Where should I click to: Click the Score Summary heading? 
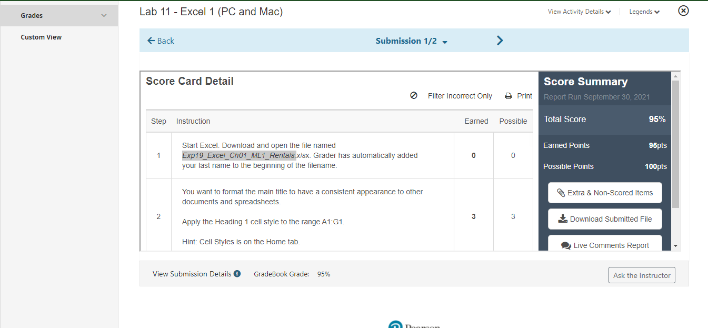(585, 82)
